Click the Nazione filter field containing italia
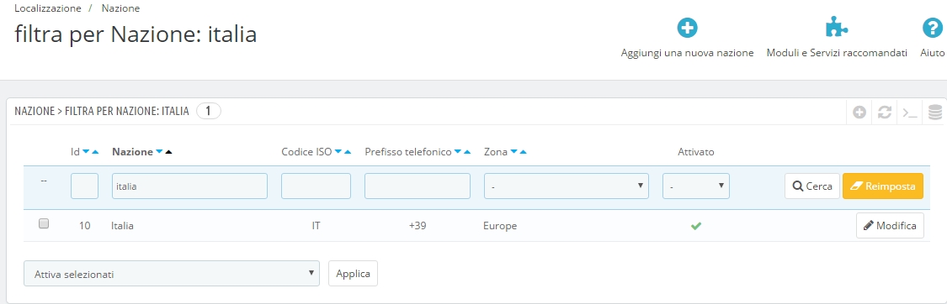Viewport: 947px width, 304px height. point(189,186)
